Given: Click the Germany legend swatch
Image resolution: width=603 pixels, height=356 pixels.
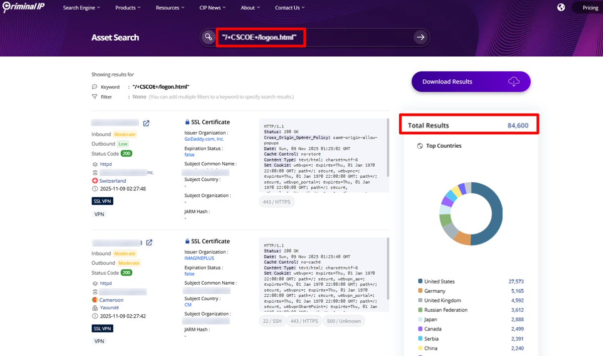Looking at the screenshot, I should (x=420, y=291).
